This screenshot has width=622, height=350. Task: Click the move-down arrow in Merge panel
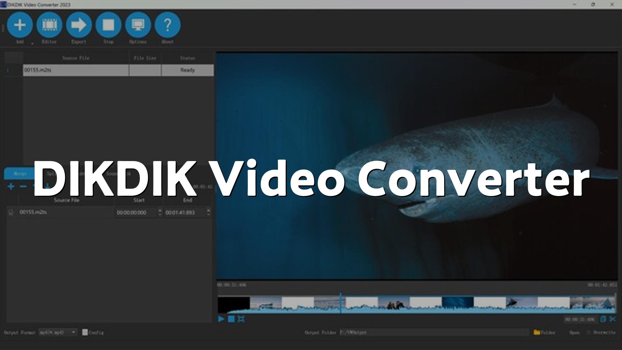point(47,186)
